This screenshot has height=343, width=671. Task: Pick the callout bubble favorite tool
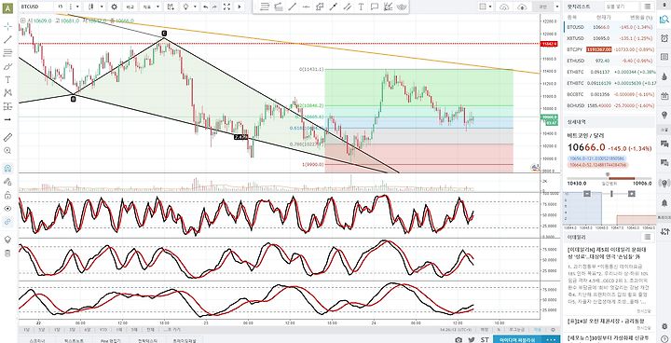(375, 7)
